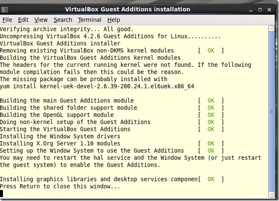The width and height of the screenshot is (279, 201).
Task: Close the Guest Additions installation window
Action: [270, 9]
